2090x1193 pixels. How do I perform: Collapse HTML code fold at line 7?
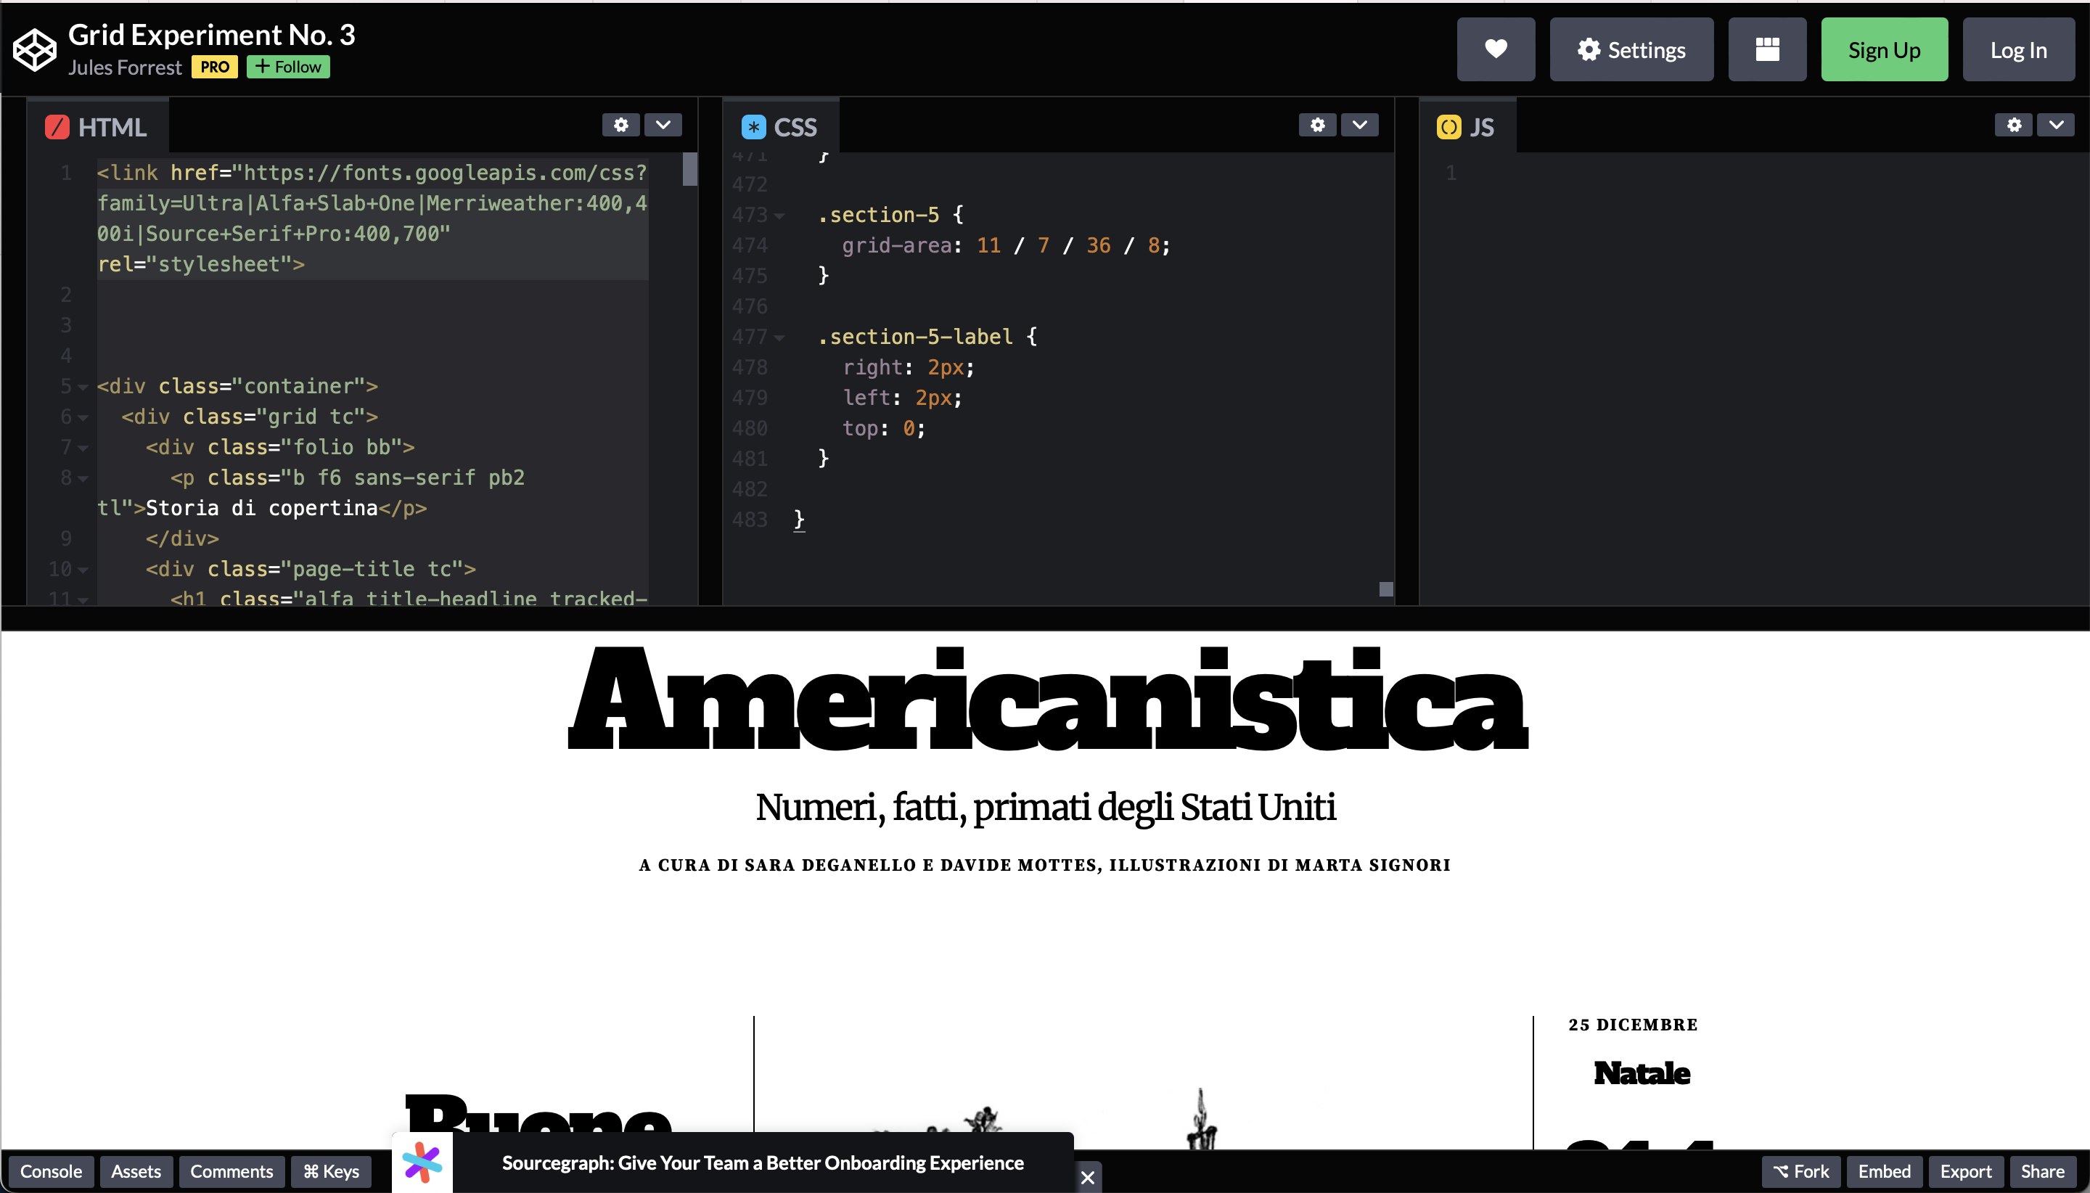pos(83,448)
